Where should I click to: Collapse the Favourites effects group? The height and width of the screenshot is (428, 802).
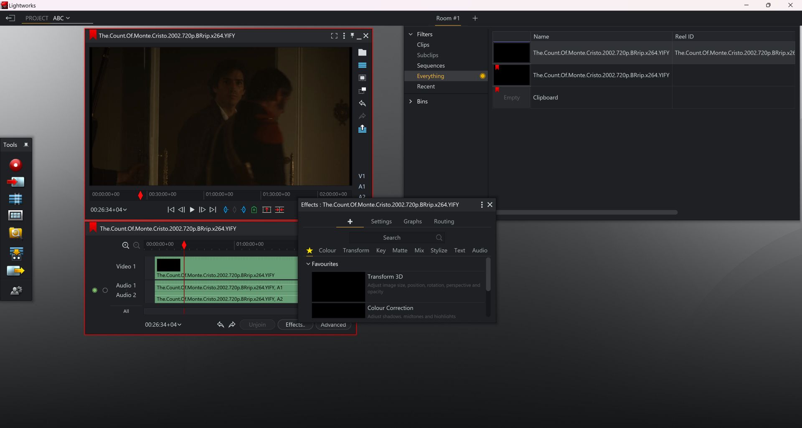click(x=308, y=264)
